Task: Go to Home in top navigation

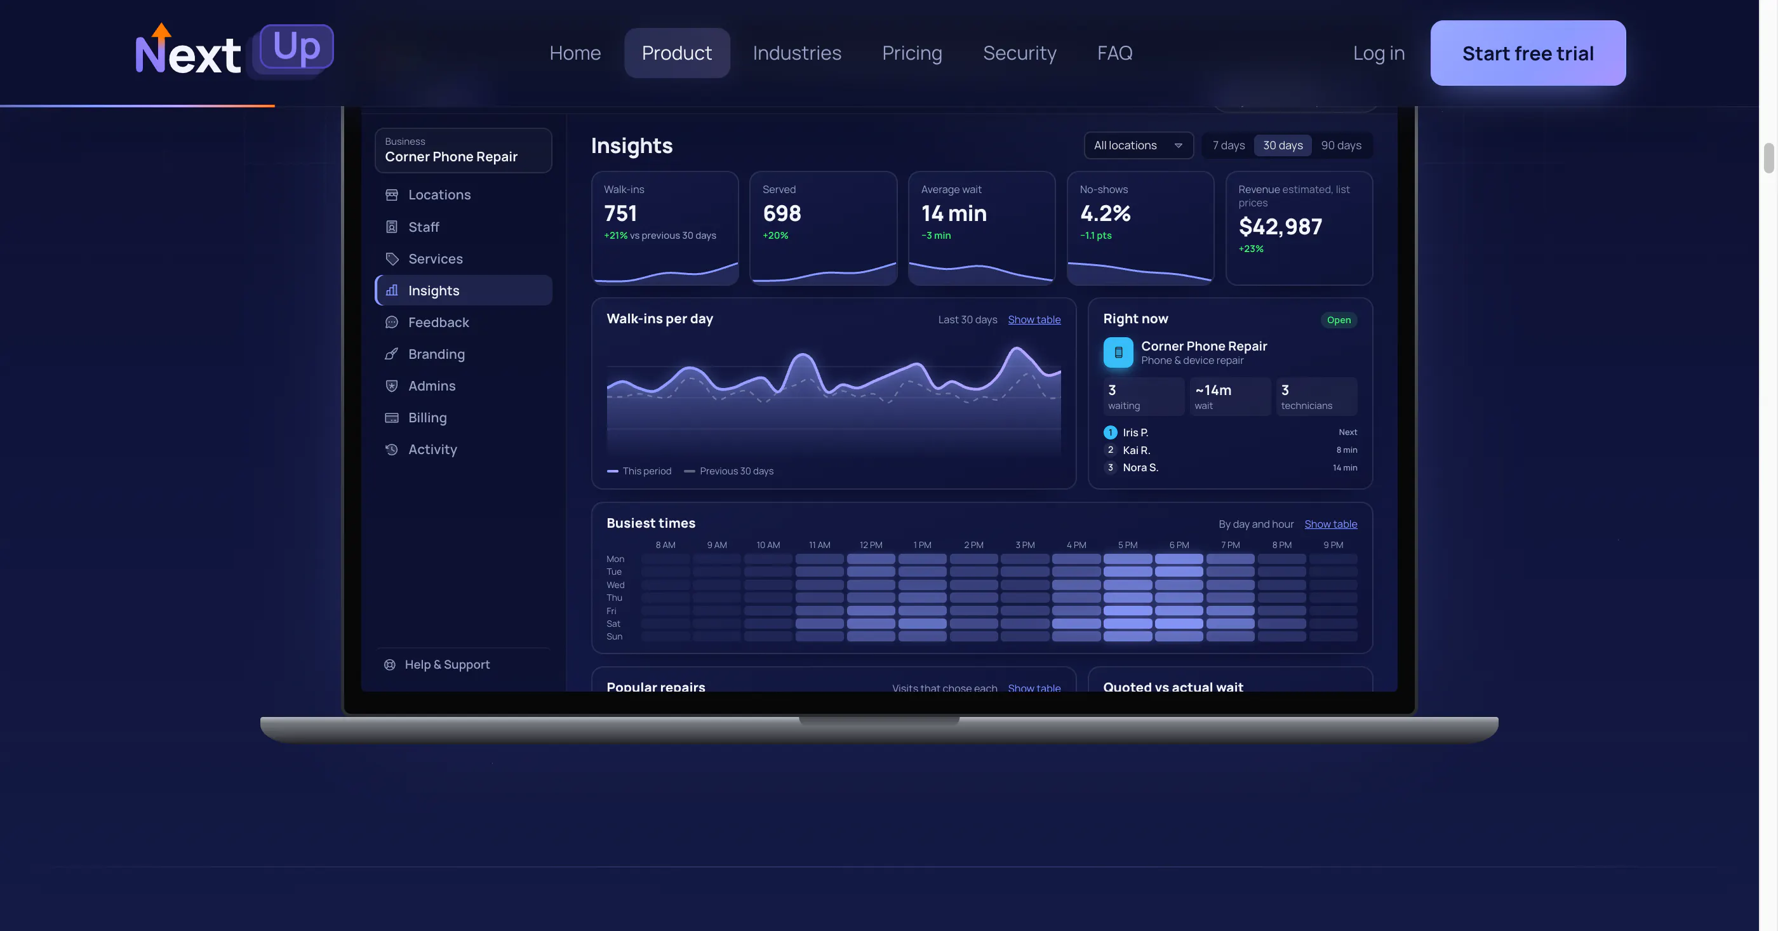Action: click(575, 53)
